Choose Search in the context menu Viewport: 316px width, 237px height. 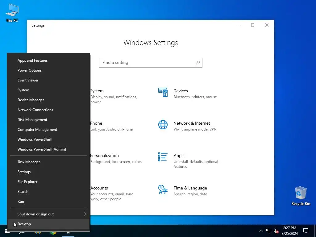tap(48, 192)
